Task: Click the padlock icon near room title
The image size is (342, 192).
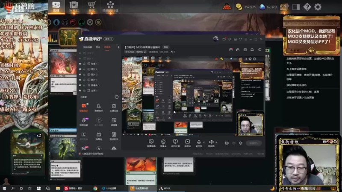Action: [x=238, y=49]
